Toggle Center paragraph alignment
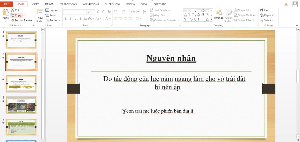300x142 pixels. pos(121,19)
